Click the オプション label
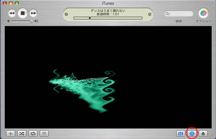 (203, 21)
